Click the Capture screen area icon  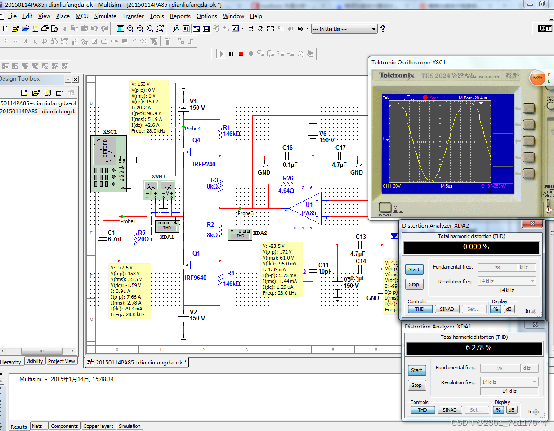click(270, 28)
